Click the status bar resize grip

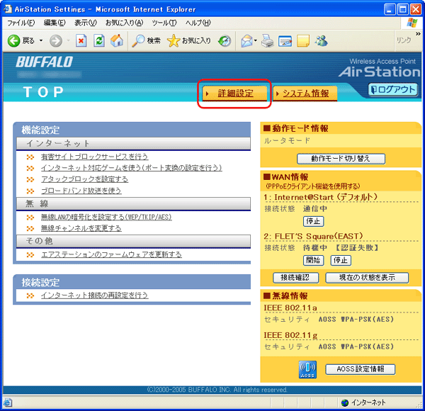coord(419,405)
